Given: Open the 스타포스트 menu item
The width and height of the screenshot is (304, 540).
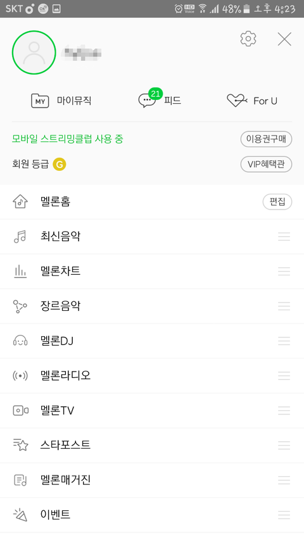Looking at the screenshot, I should [152, 445].
